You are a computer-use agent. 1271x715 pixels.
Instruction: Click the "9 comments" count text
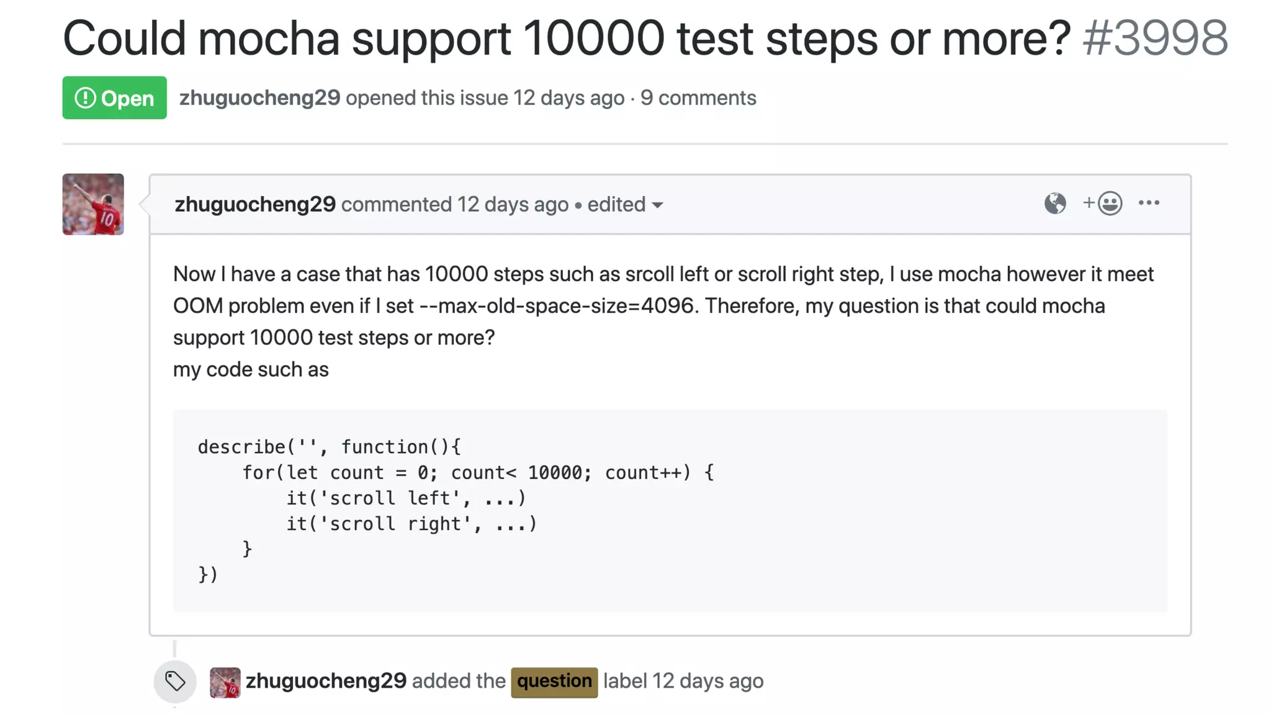pyautogui.click(x=698, y=98)
